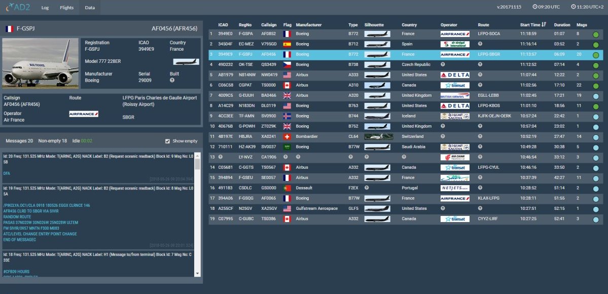This screenshot has height=294, width=608.
Task: Click the version v.20171115 label
Action: 508,7
